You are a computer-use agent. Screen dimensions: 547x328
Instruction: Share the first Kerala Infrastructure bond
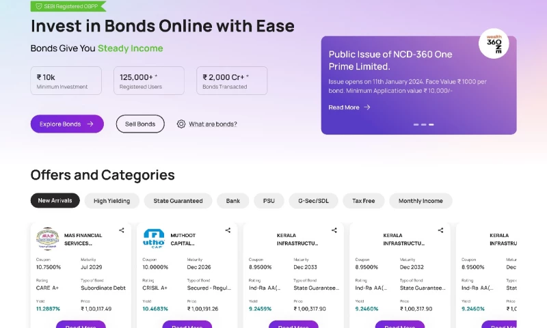coord(334,230)
